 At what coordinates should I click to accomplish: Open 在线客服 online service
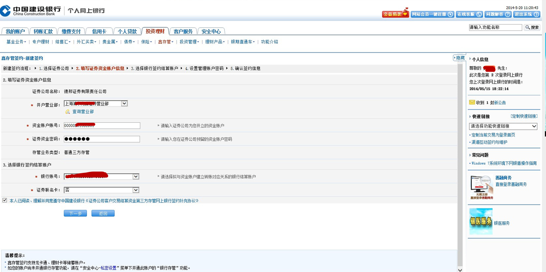(470, 14)
